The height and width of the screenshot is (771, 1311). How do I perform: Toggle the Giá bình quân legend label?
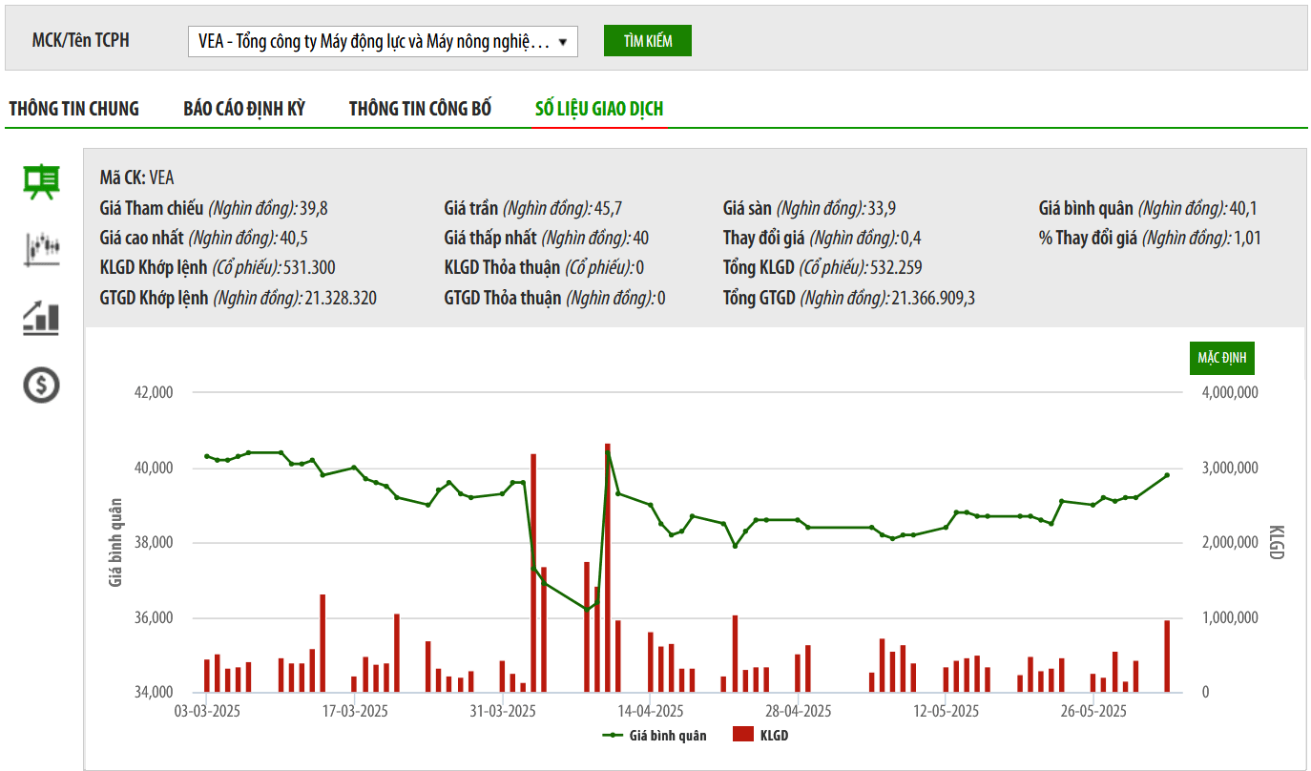coord(668,736)
